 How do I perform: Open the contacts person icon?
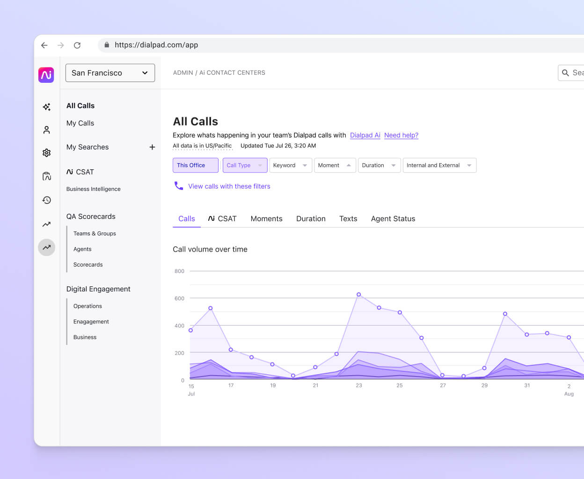pos(46,130)
